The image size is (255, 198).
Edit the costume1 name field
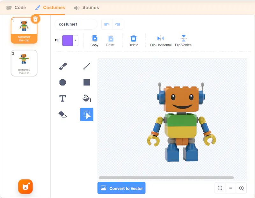coord(76,24)
